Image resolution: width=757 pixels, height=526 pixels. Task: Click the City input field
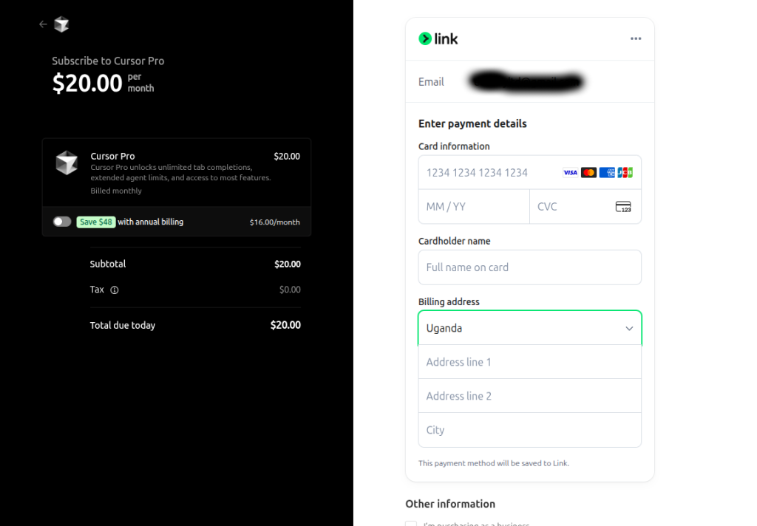point(529,430)
